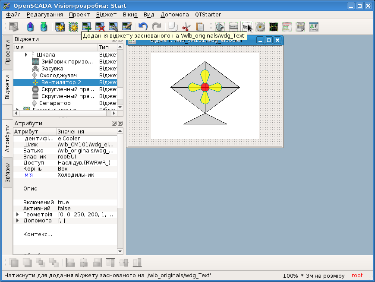Switch to the Зв'язки side tab
This screenshot has height=282, width=375.
point(7,172)
